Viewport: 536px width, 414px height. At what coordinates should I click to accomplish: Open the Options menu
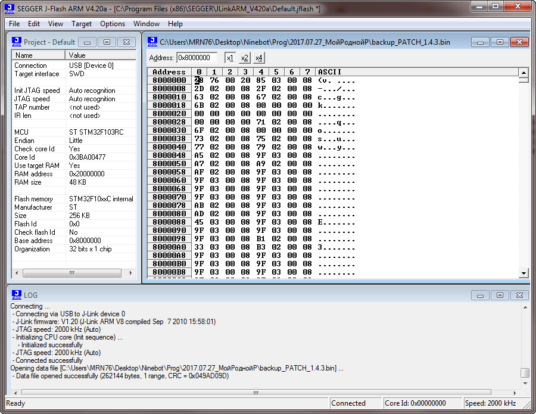(113, 24)
